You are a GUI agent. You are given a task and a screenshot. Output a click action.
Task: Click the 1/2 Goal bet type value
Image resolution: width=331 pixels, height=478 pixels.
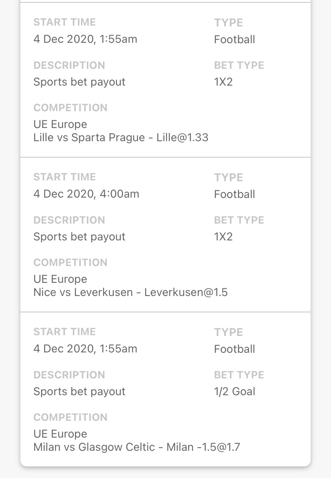pos(235,392)
